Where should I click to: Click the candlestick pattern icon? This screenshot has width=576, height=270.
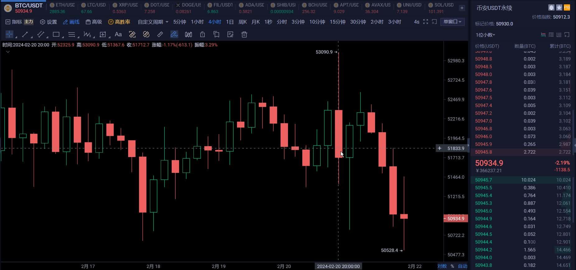188,34
